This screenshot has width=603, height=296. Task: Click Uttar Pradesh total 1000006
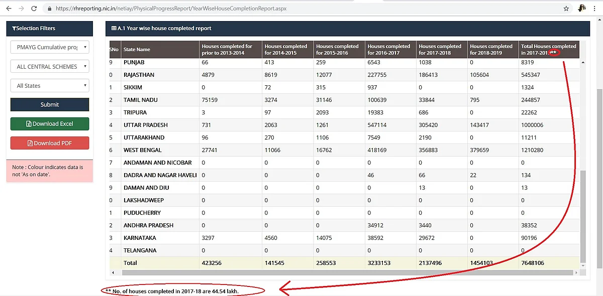click(x=532, y=125)
